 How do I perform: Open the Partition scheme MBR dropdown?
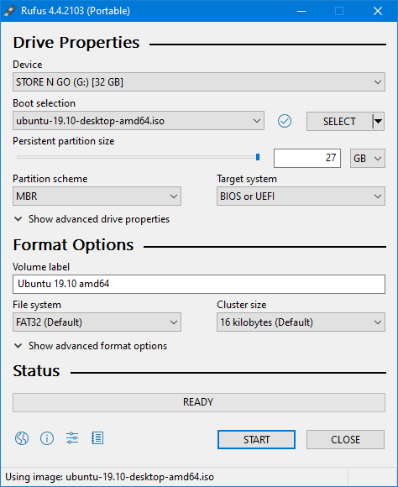97,196
